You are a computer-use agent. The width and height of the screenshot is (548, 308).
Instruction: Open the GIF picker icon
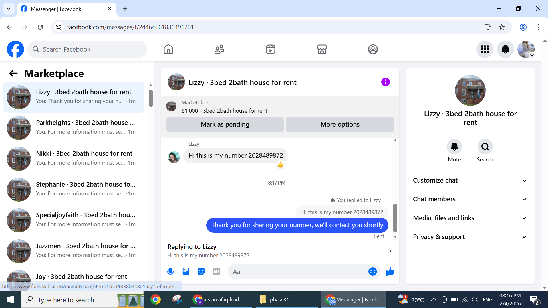[x=217, y=271]
